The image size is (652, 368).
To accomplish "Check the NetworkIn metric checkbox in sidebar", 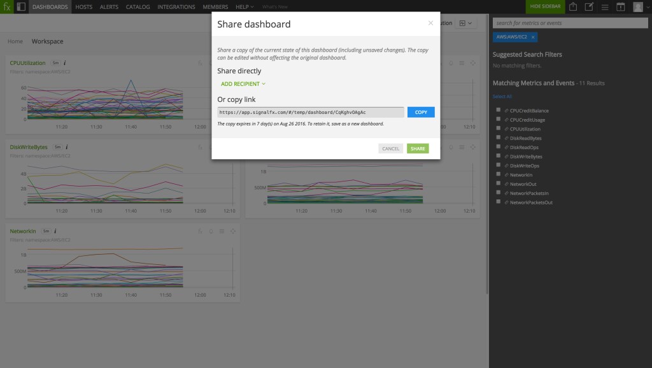I will (498, 174).
